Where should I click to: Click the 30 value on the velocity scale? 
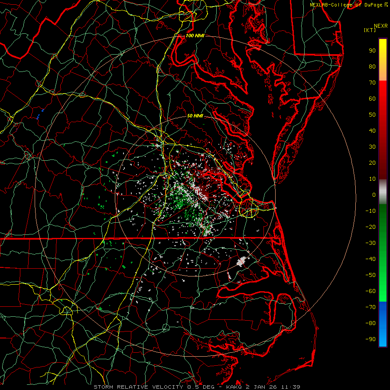pyautogui.click(x=372, y=147)
